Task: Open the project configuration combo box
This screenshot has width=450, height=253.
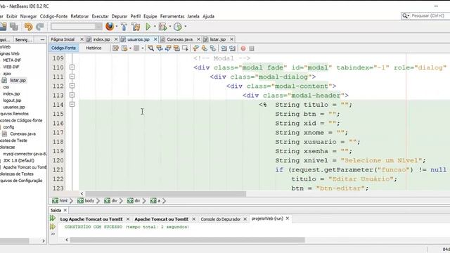Action: pos(77,27)
